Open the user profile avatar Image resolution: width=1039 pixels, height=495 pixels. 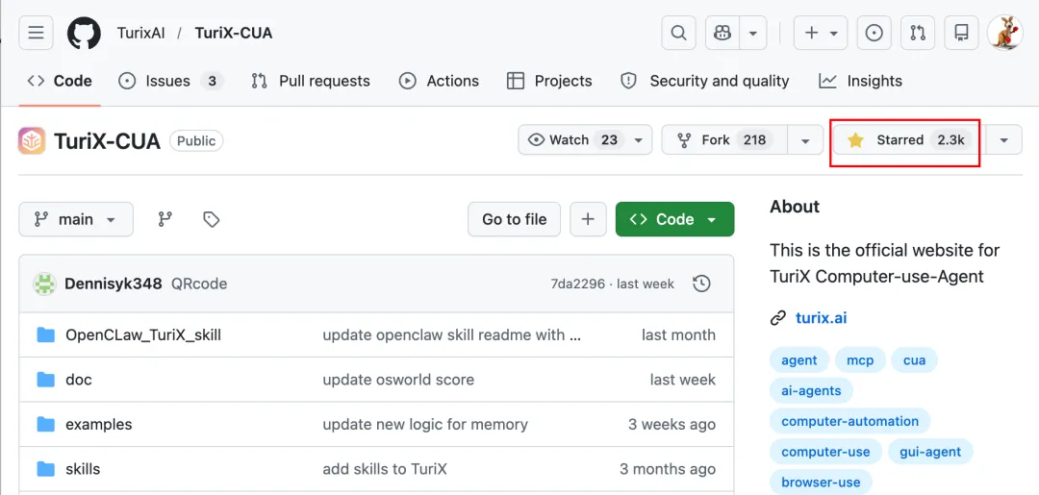pyautogui.click(x=1004, y=33)
